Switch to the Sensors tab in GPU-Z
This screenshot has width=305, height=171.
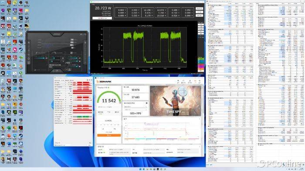[62, 80]
